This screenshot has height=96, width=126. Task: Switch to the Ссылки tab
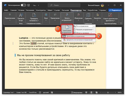[x=57, y=10]
